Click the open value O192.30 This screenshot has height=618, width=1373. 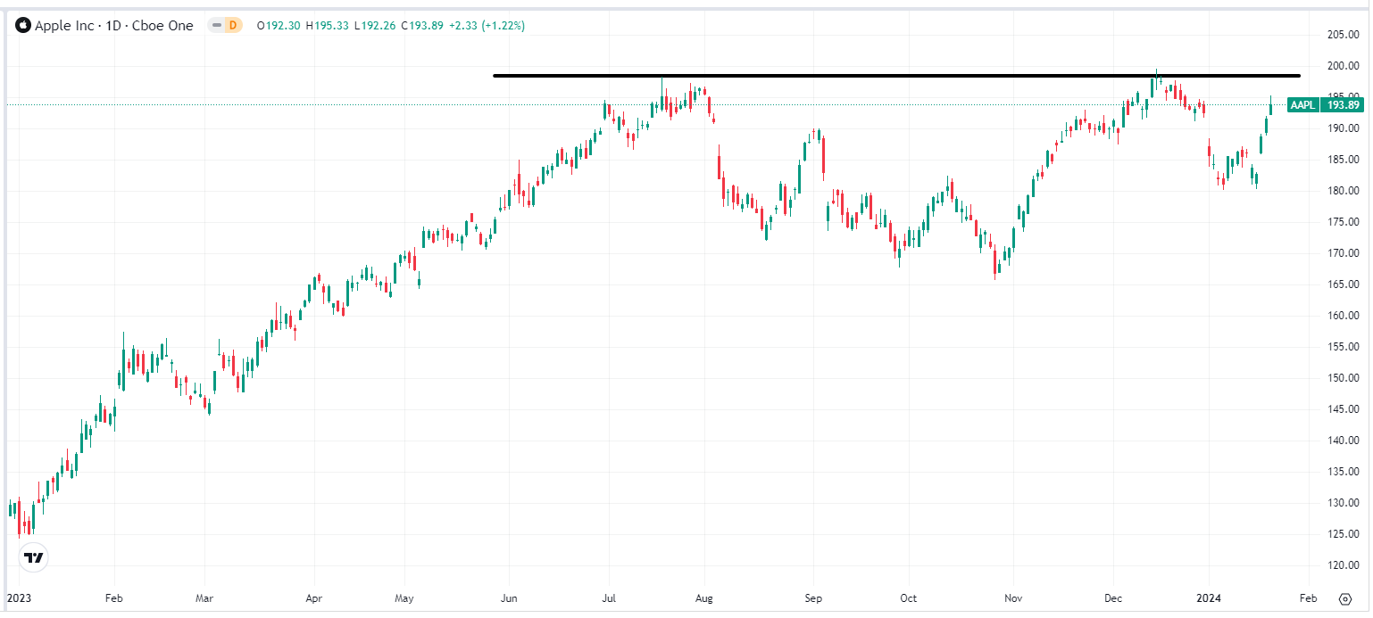point(279,26)
